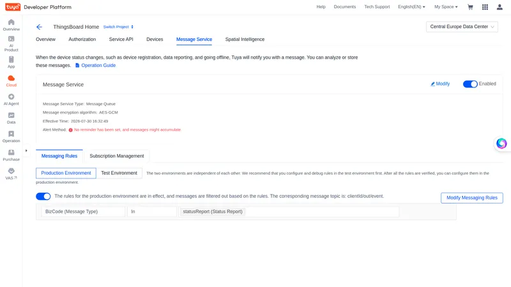This screenshot has height=287, width=511.
Task: Click the statusReport (Status Report) tag
Action: point(213,212)
